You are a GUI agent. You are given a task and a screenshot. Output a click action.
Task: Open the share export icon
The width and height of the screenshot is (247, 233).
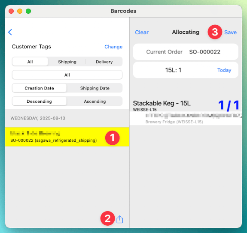[119, 219]
